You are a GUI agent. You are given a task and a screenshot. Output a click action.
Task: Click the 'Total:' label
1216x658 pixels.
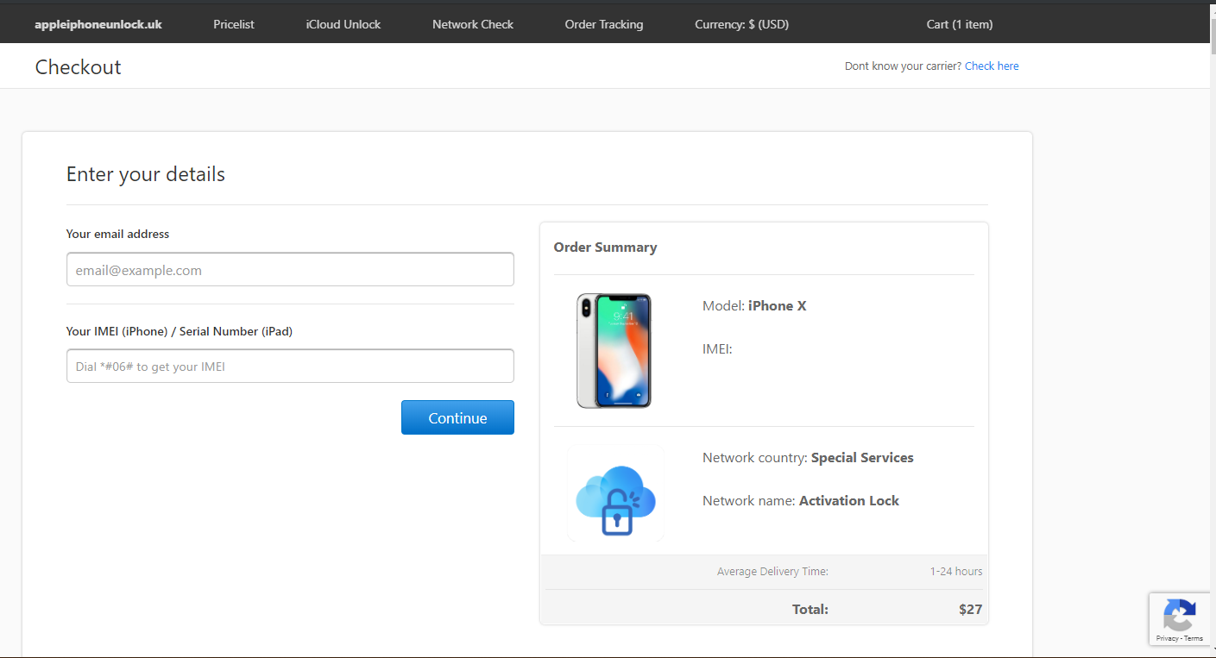click(810, 609)
